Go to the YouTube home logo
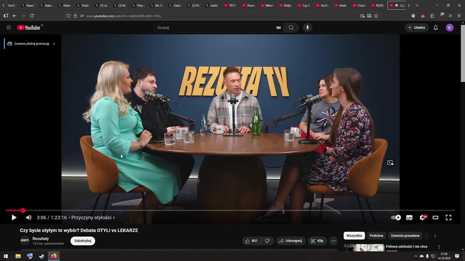465x261 pixels. pyautogui.click(x=29, y=28)
